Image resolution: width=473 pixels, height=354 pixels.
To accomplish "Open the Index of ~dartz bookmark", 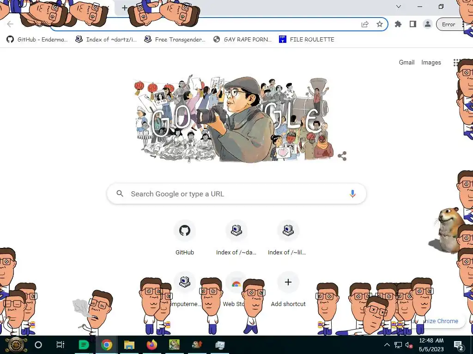I will (106, 40).
